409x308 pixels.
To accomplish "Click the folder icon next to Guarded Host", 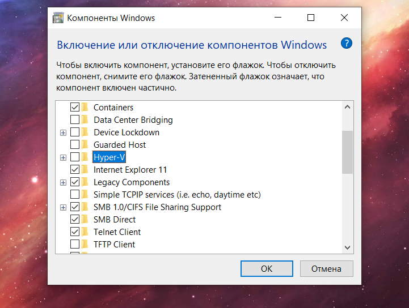I will (x=85, y=144).
